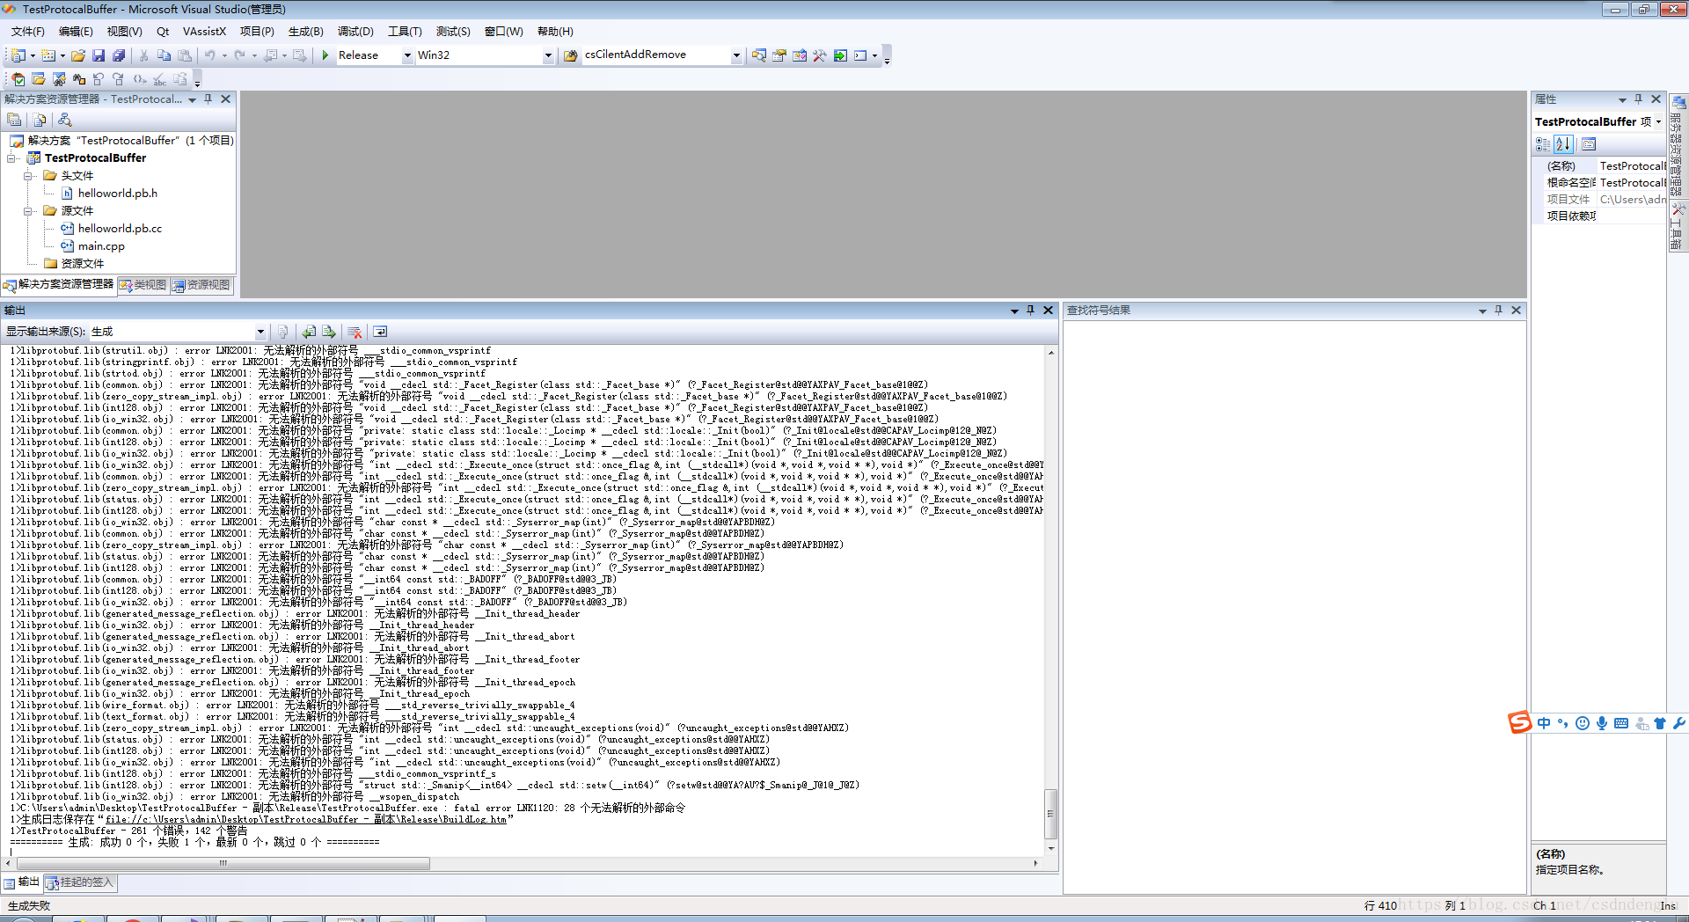Image resolution: width=1689 pixels, height=922 pixels.
Task: Open the 编辑(E) menu
Action: pos(76,32)
